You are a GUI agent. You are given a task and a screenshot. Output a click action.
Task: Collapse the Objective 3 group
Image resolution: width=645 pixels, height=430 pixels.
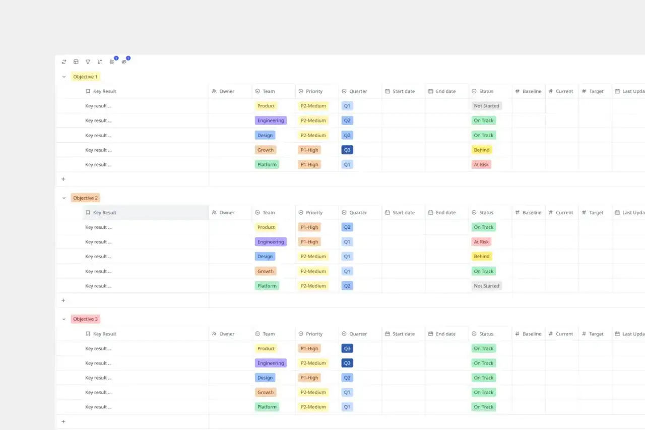(64, 319)
